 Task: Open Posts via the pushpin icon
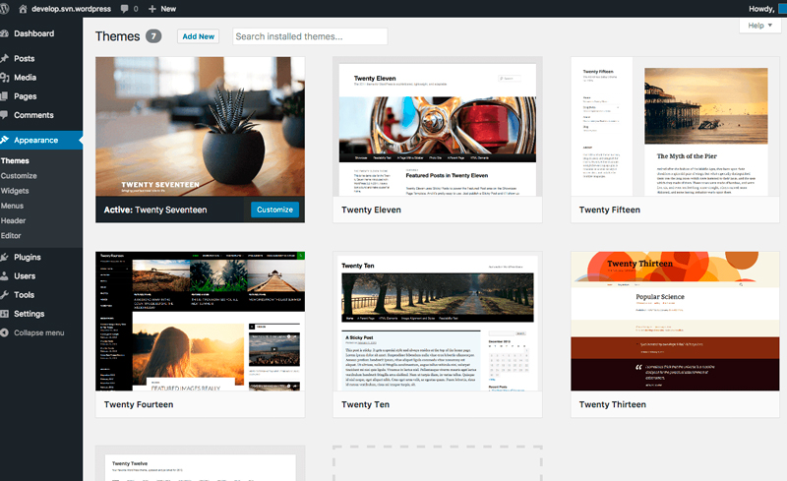tap(6, 59)
